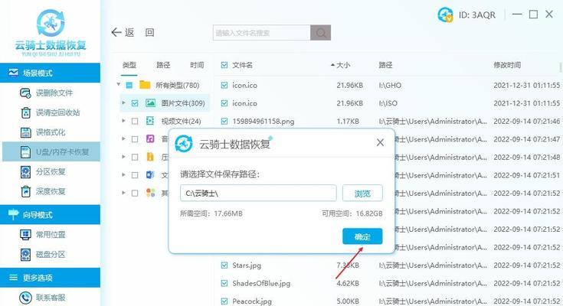This screenshot has height=306, width=563.
Task: Uncheck the 159894961158.png file checkbox
Action: click(224, 121)
